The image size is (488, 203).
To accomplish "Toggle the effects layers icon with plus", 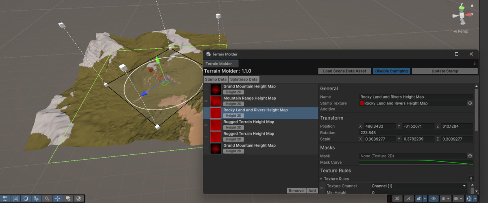I will coord(418,199).
